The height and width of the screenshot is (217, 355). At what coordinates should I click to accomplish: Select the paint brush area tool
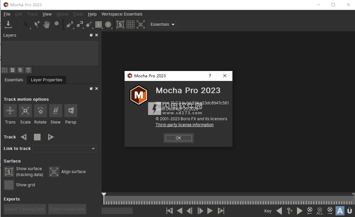(89, 24)
